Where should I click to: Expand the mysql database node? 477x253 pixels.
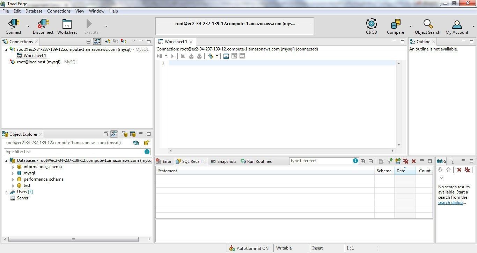(x=13, y=173)
